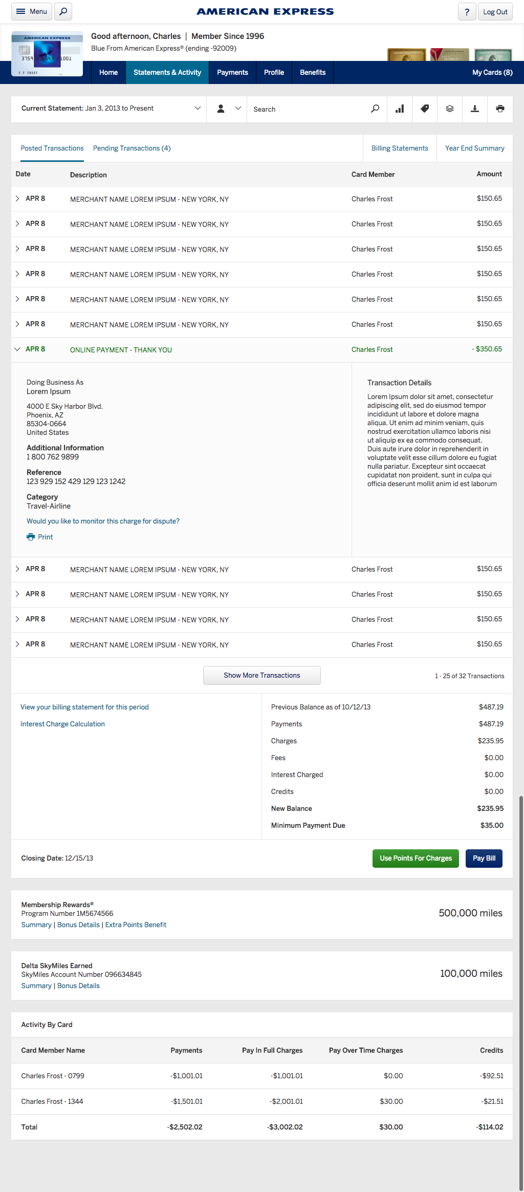Print the statement via the printer icon
Image resolution: width=524 pixels, height=1192 pixels.
point(499,109)
